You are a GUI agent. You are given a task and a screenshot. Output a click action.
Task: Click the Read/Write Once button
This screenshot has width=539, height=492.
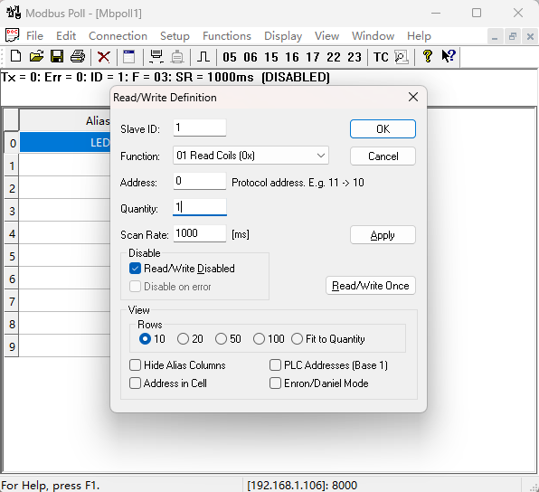[x=371, y=286]
